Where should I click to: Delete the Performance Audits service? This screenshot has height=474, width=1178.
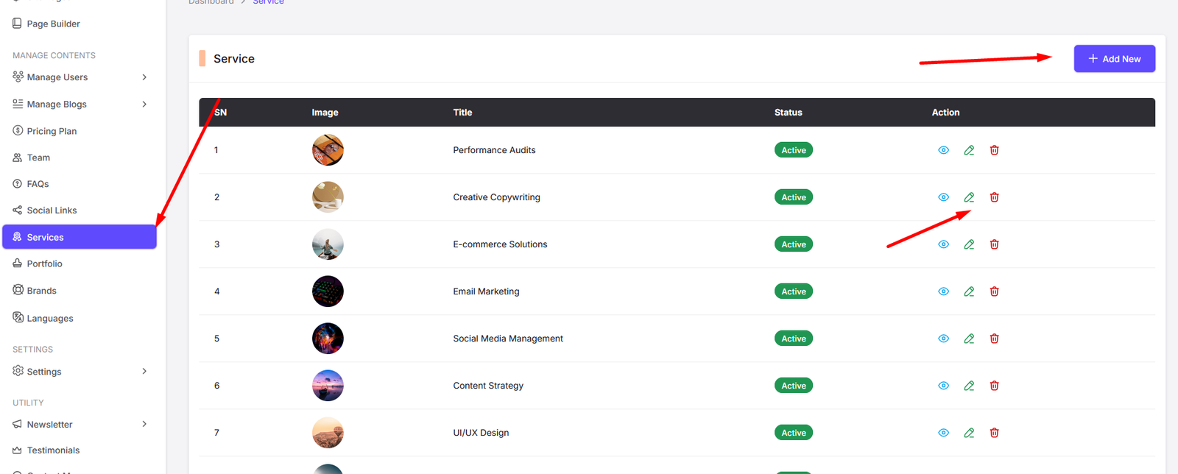tap(994, 150)
